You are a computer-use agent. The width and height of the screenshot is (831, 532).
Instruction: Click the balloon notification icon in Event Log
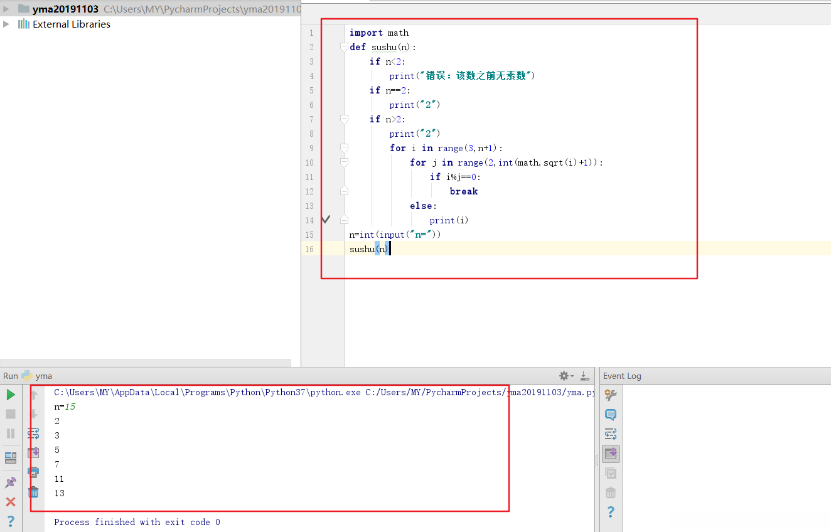(x=610, y=414)
